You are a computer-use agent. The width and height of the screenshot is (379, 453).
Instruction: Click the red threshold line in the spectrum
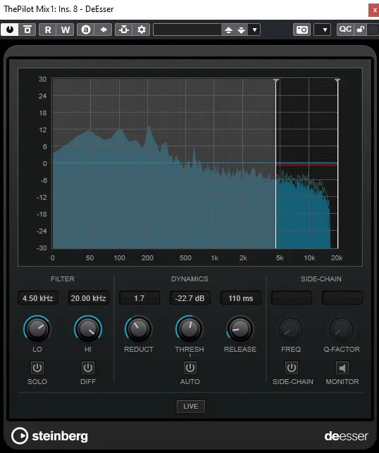point(306,165)
